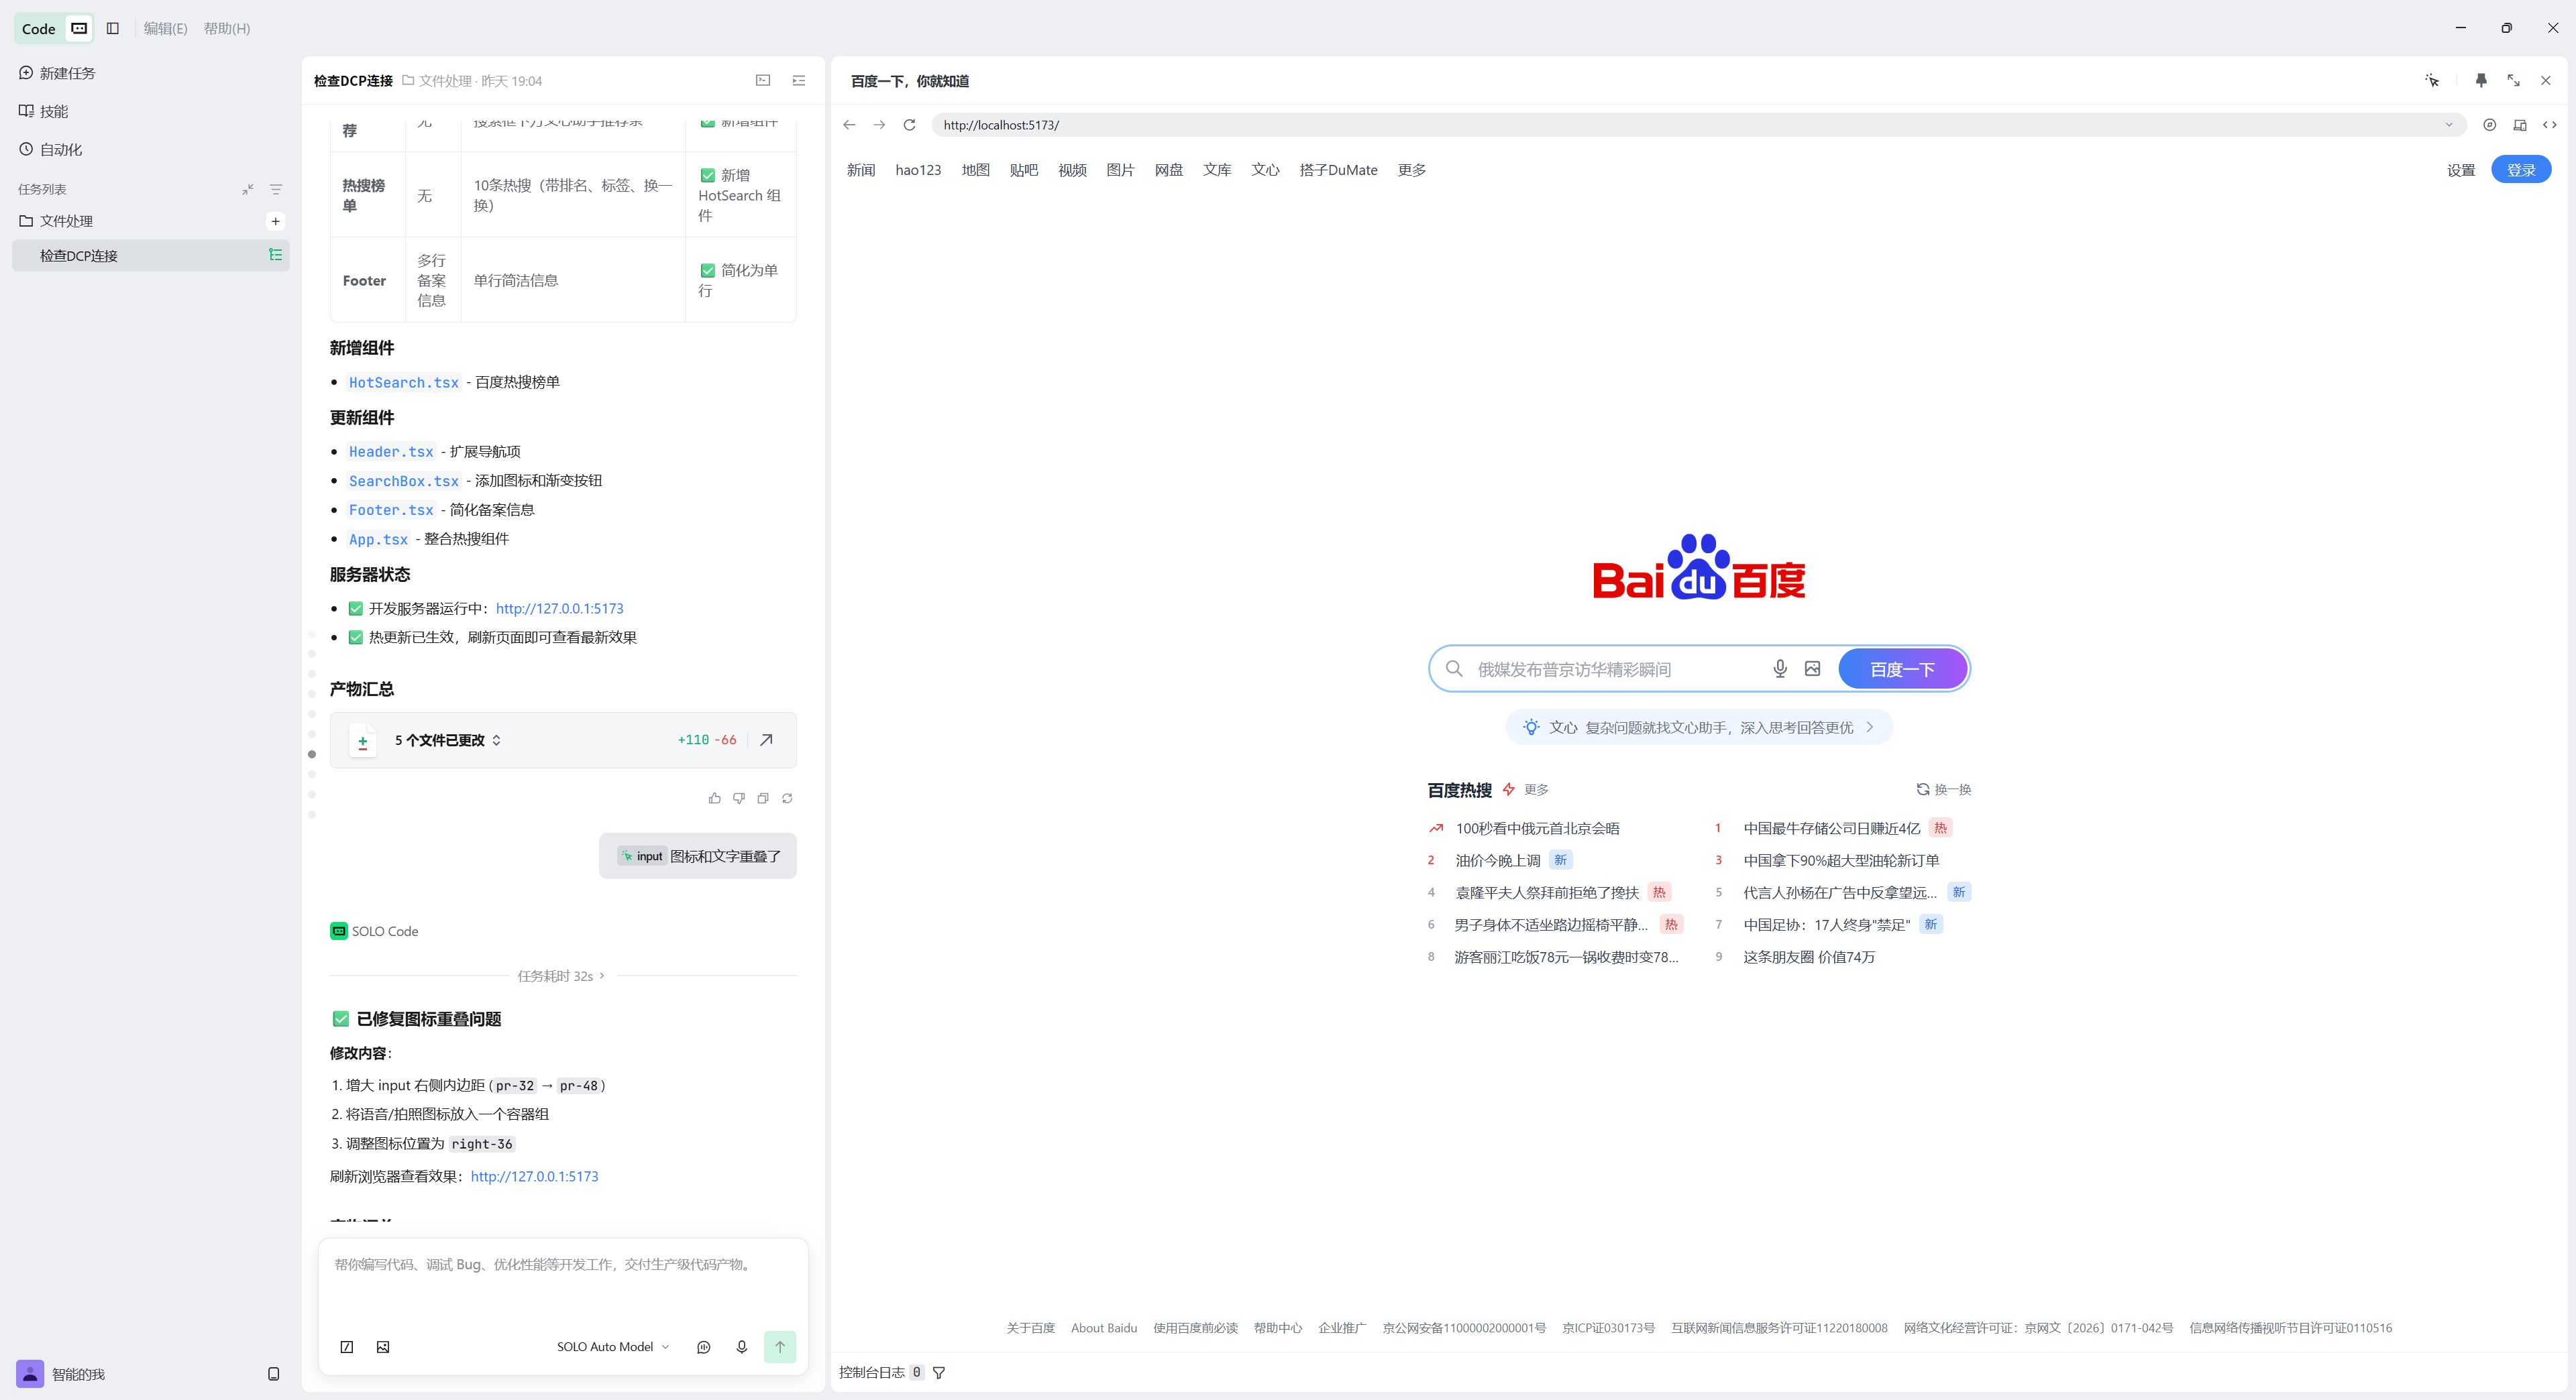Send the message with the up-arrow button
This screenshot has height=1400, width=2576.
tap(780, 1346)
